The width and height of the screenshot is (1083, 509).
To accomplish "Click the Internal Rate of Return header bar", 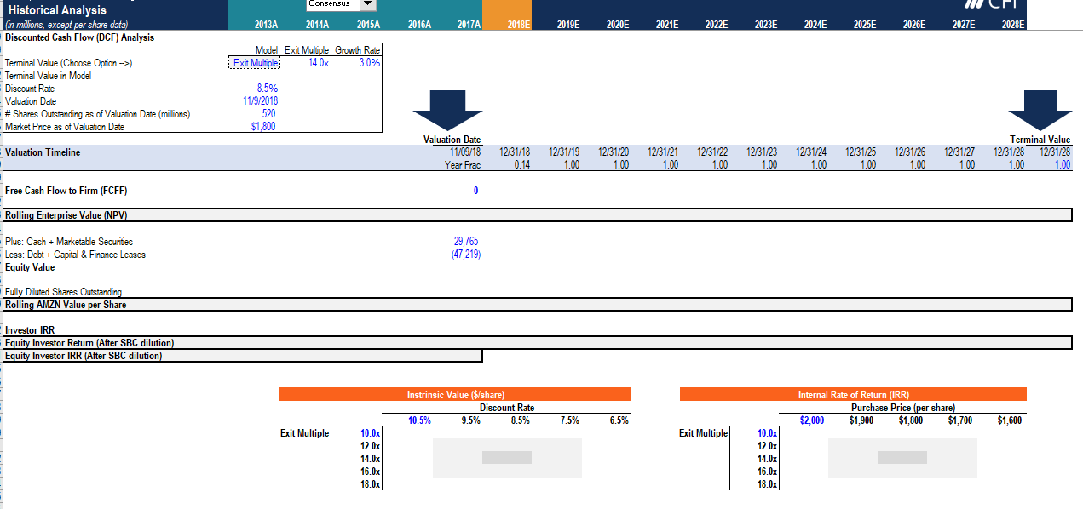I will pyautogui.click(x=853, y=393).
